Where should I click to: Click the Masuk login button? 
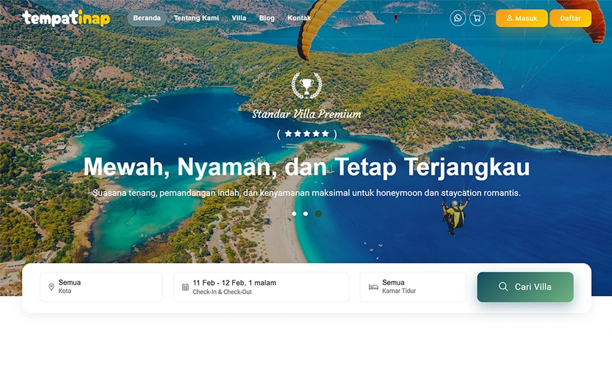pyautogui.click(x=522, y=18)
